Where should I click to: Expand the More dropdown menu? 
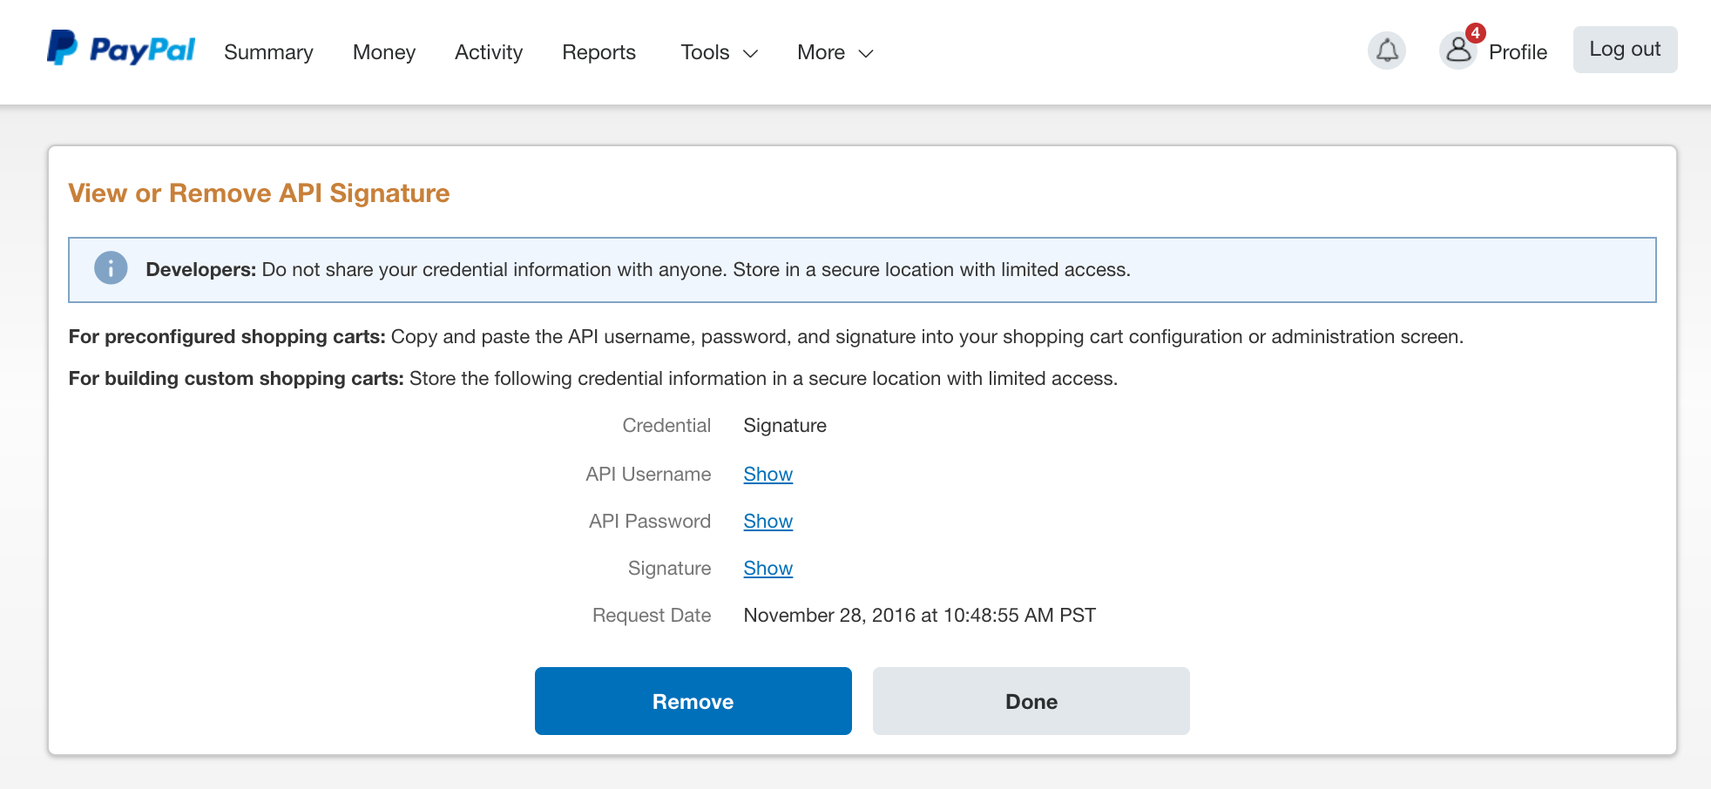(835, 52)
